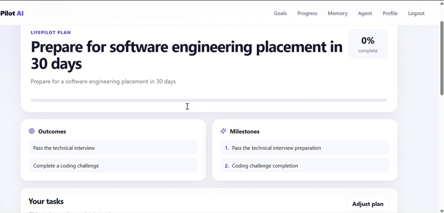This screenshot has width=444, height=213.
Task: Click the plan description subtitle
Action: (103, 82)
